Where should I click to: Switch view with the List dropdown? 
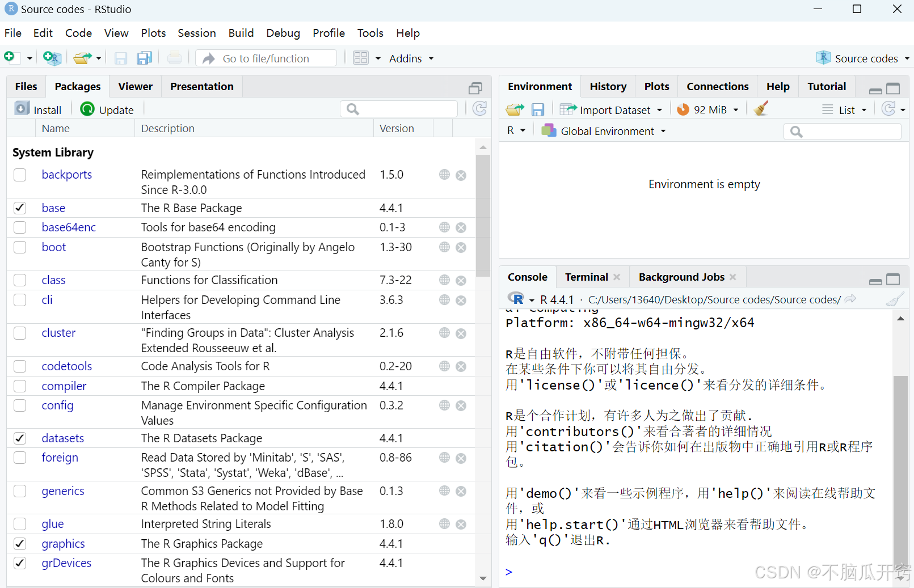pyautogui.click(x=845, y=110)
